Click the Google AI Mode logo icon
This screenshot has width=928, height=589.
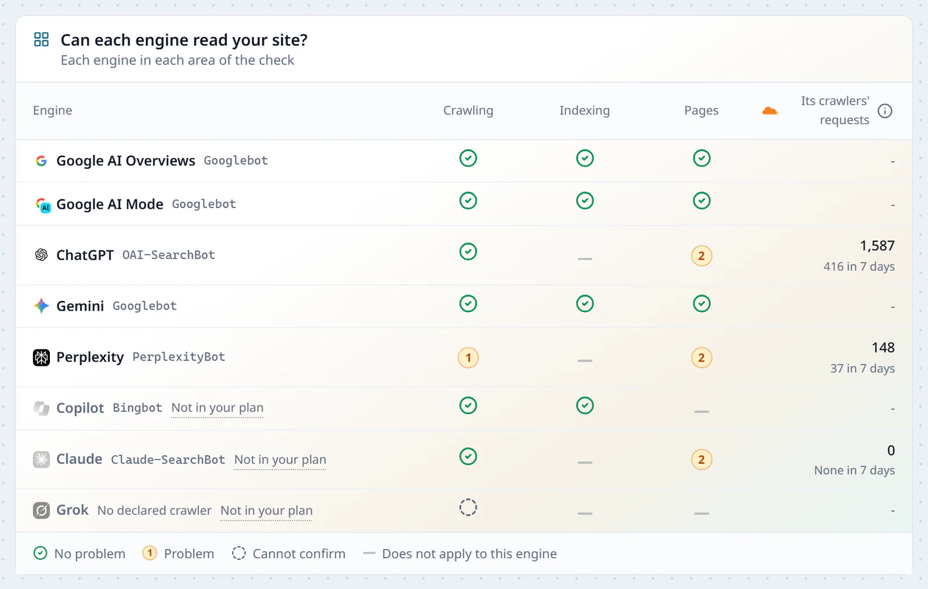pyautogui.click(x=43, y=205)
